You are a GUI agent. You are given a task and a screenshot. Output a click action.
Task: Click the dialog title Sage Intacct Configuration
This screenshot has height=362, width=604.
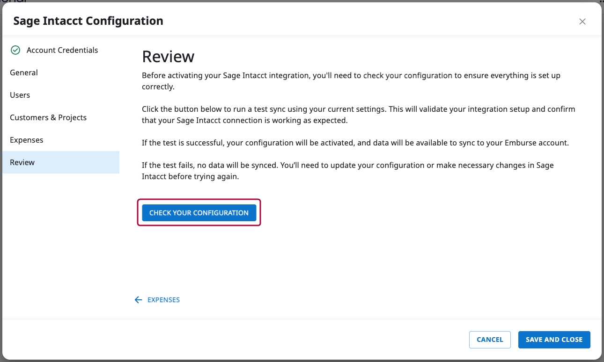(88, 21)
